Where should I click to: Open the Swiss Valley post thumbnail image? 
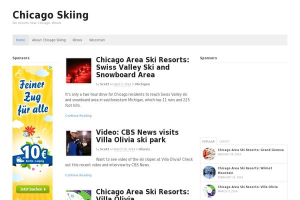78,70
